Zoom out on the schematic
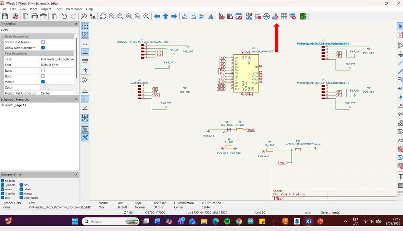 click(x=120, y=16)
